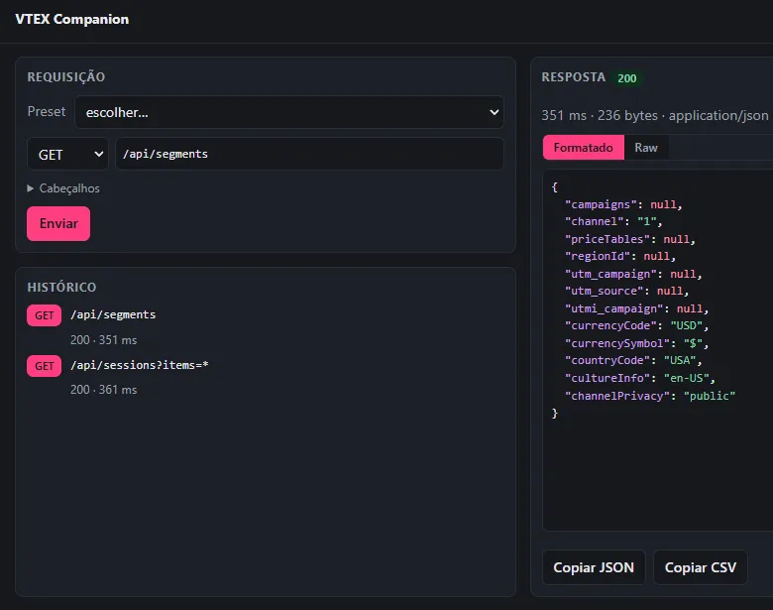
Task: Click the "200 · 361 ms" history detail
Action: click(103, 390)
